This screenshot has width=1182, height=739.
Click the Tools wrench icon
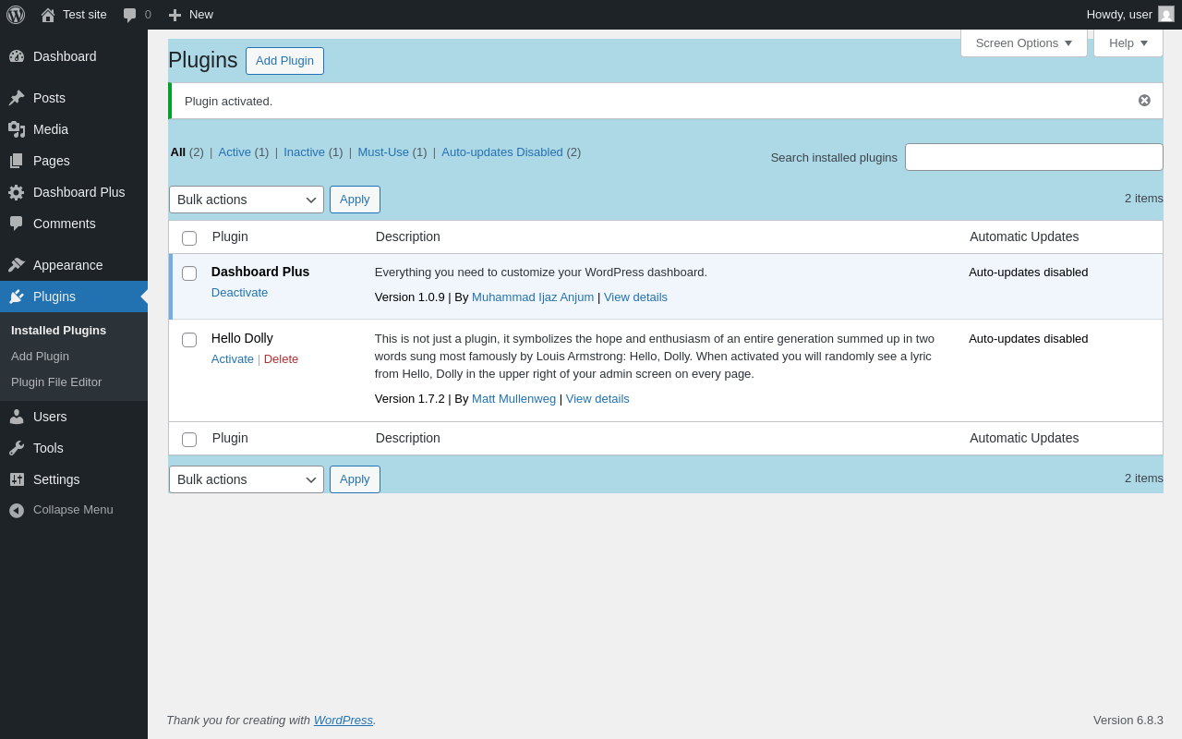pos(17,448)
